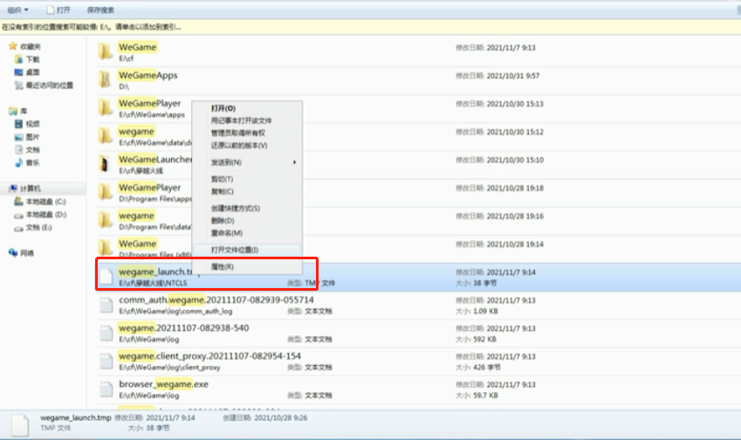Choose 创建快捷方式(S) from context menu
Image resolution: width=741 pixels, height=440 pixels.
coord(247,209)
